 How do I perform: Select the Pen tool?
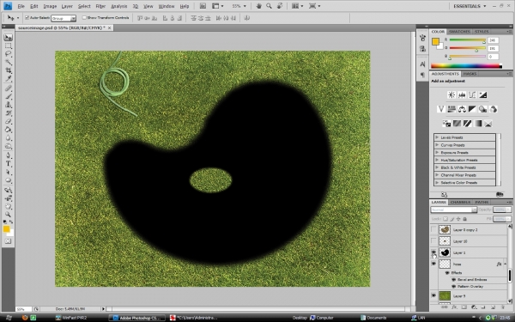point(9,155)
